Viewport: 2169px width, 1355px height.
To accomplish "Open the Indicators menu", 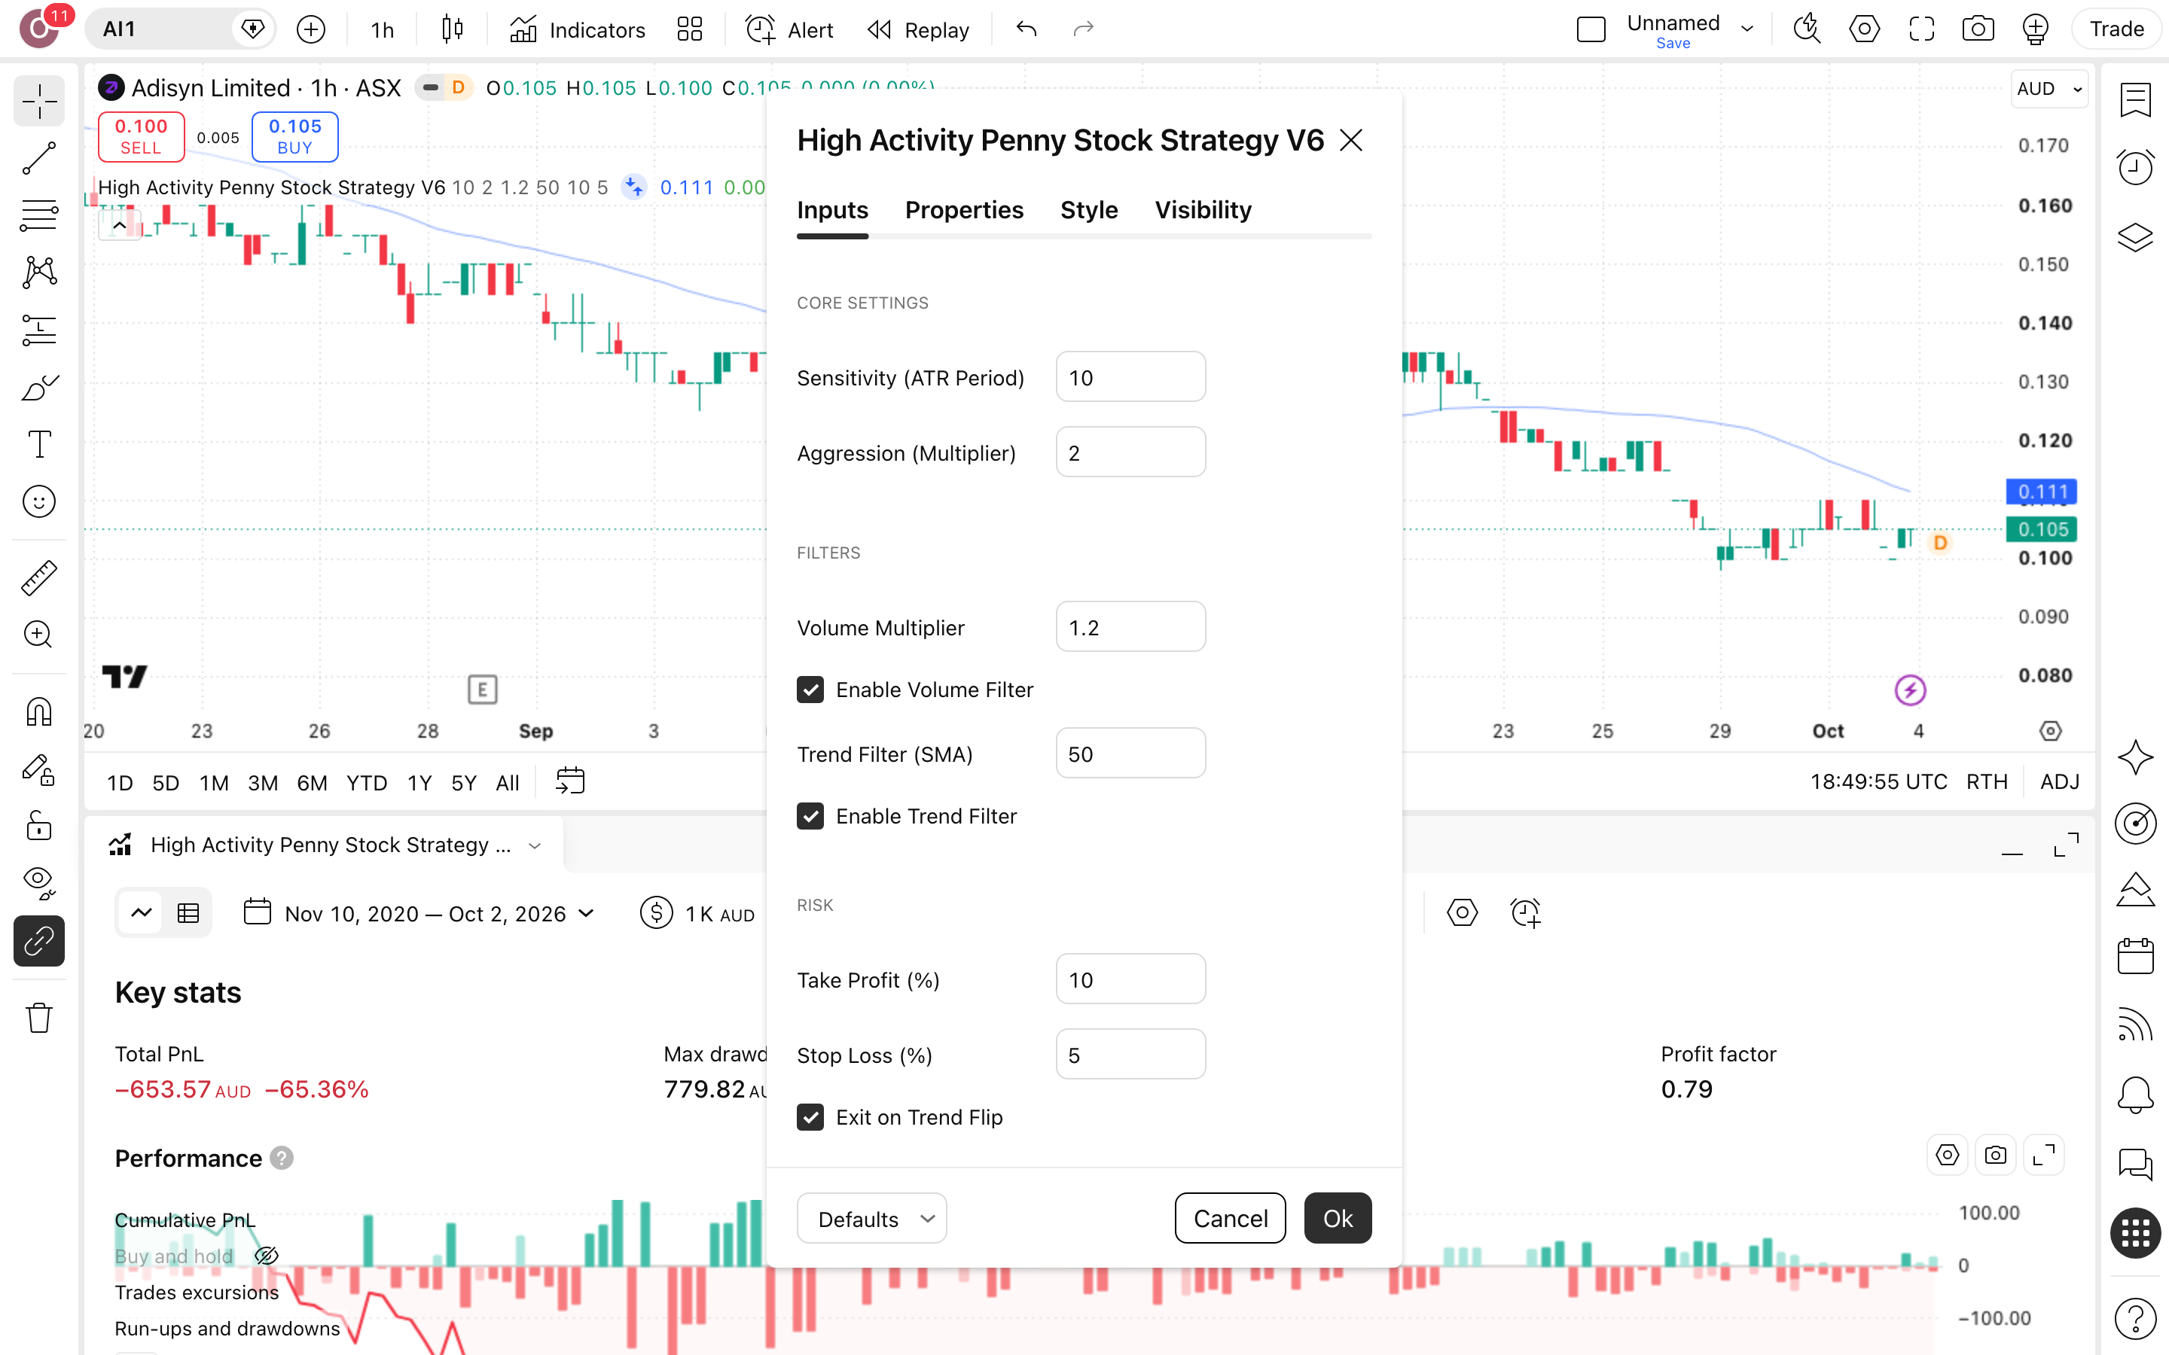I will [x=577, y=29].
